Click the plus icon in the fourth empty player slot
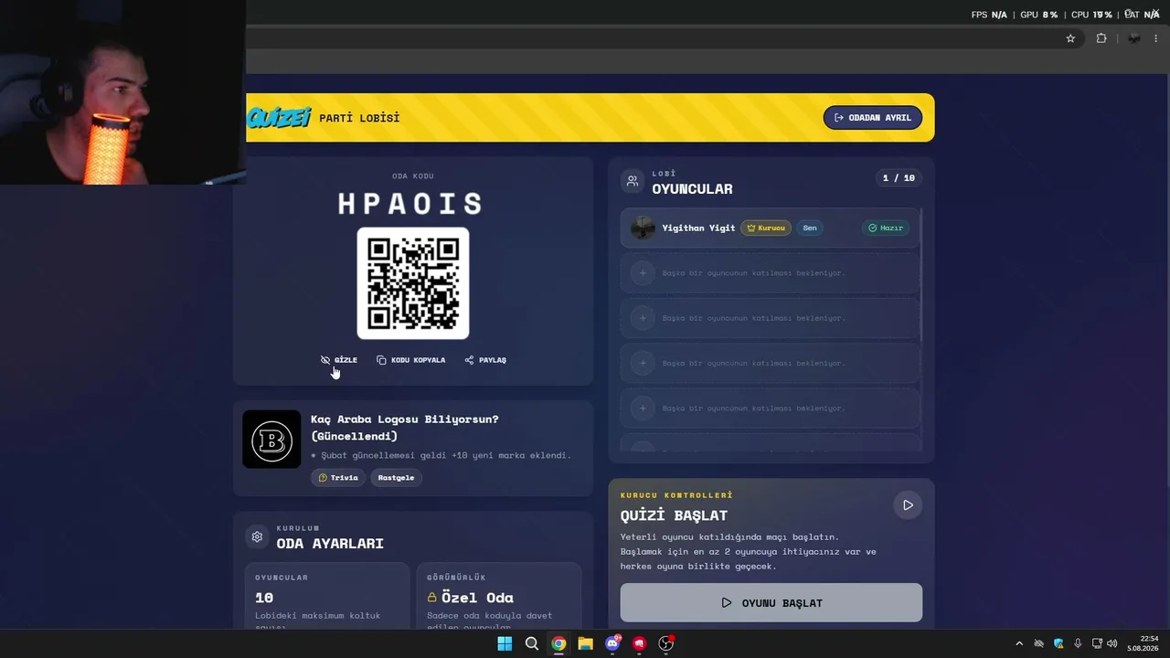 (643, 408)
